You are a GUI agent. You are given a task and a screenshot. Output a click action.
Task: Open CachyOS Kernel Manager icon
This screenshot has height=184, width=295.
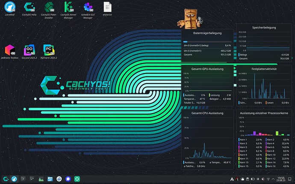point(68,10)
